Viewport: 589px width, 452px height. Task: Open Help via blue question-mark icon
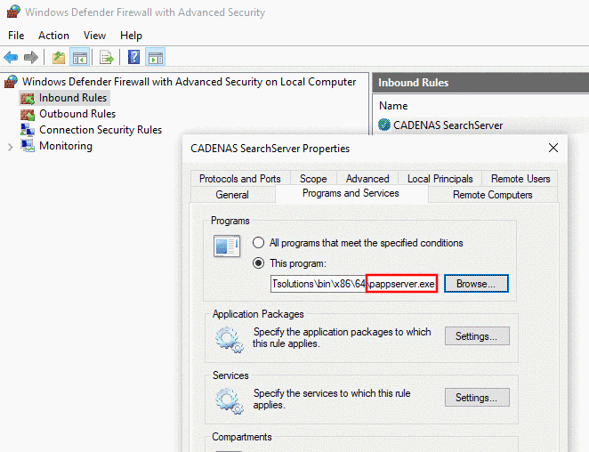(134, 58)
